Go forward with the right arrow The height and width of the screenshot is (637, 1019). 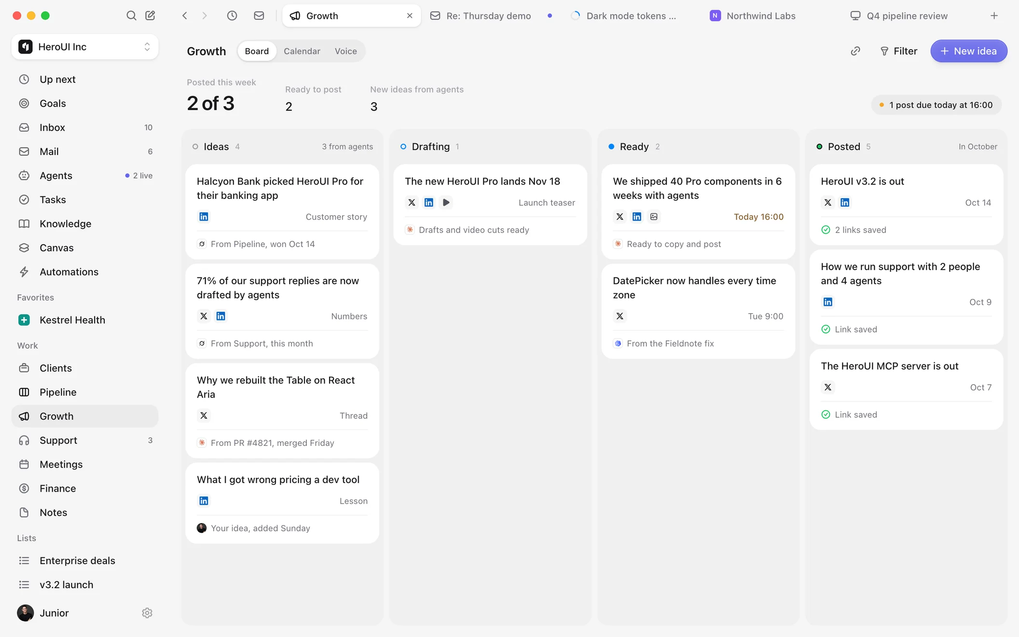tap(205, 15)
